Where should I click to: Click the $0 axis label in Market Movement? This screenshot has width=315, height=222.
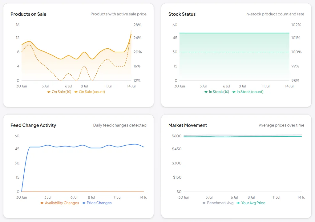coord(179,192)
